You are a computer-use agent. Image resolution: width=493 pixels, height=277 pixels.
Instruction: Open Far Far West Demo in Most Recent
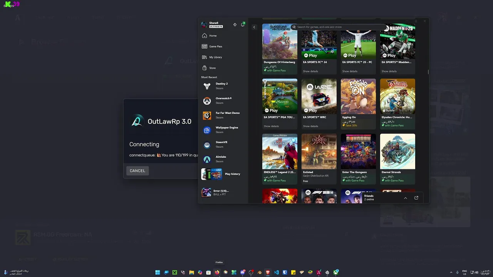pyautogui.click(x=223, y=115)
